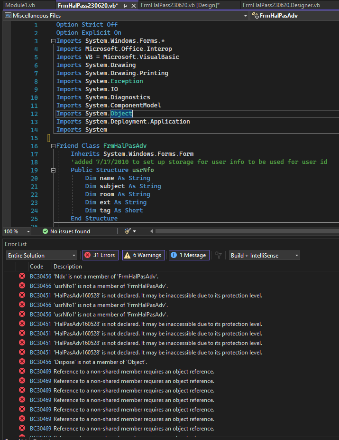This screenshot has width=339, height=440.
Task: Click the VB Miscellaneous Files icon
Action: 8,15
